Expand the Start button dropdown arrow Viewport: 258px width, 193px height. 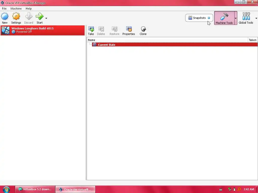point(46,18)
